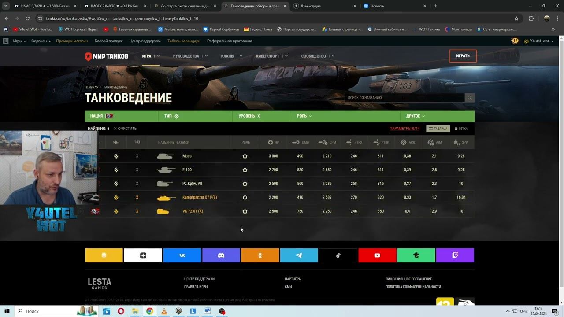Screen dimensions: 564x317
Task: Open the Руководства menu
Action: coord(190,56)
